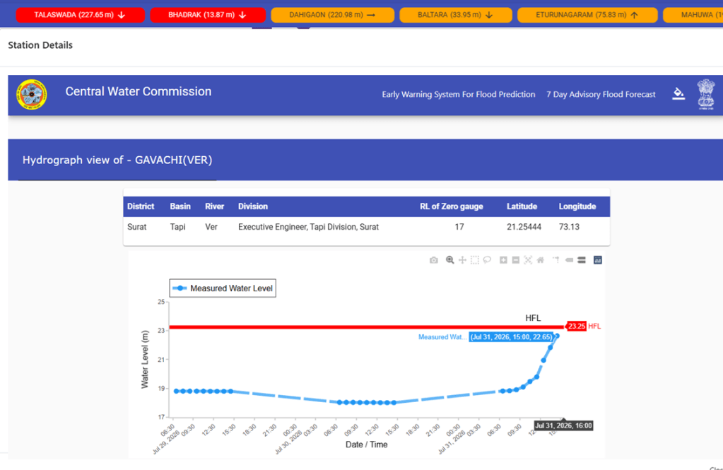Activate the Box Select tool
The image size is (723, 470).
[x=474, y=260]
